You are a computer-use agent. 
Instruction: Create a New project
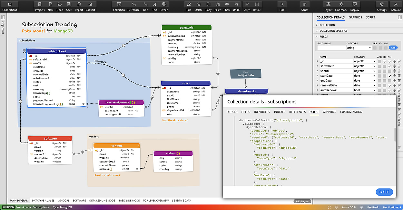[51, 6]
